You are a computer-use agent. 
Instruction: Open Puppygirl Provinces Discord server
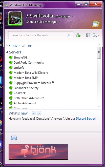coord(34,83)
